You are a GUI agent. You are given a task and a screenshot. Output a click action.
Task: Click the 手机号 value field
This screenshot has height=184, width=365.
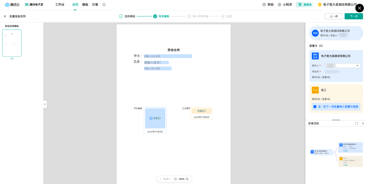pyautogui.click(x=332, y=72)
